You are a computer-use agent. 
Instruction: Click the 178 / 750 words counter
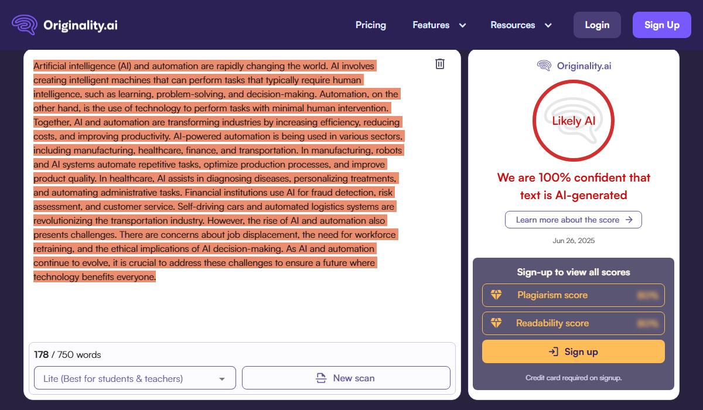[67, 354]
